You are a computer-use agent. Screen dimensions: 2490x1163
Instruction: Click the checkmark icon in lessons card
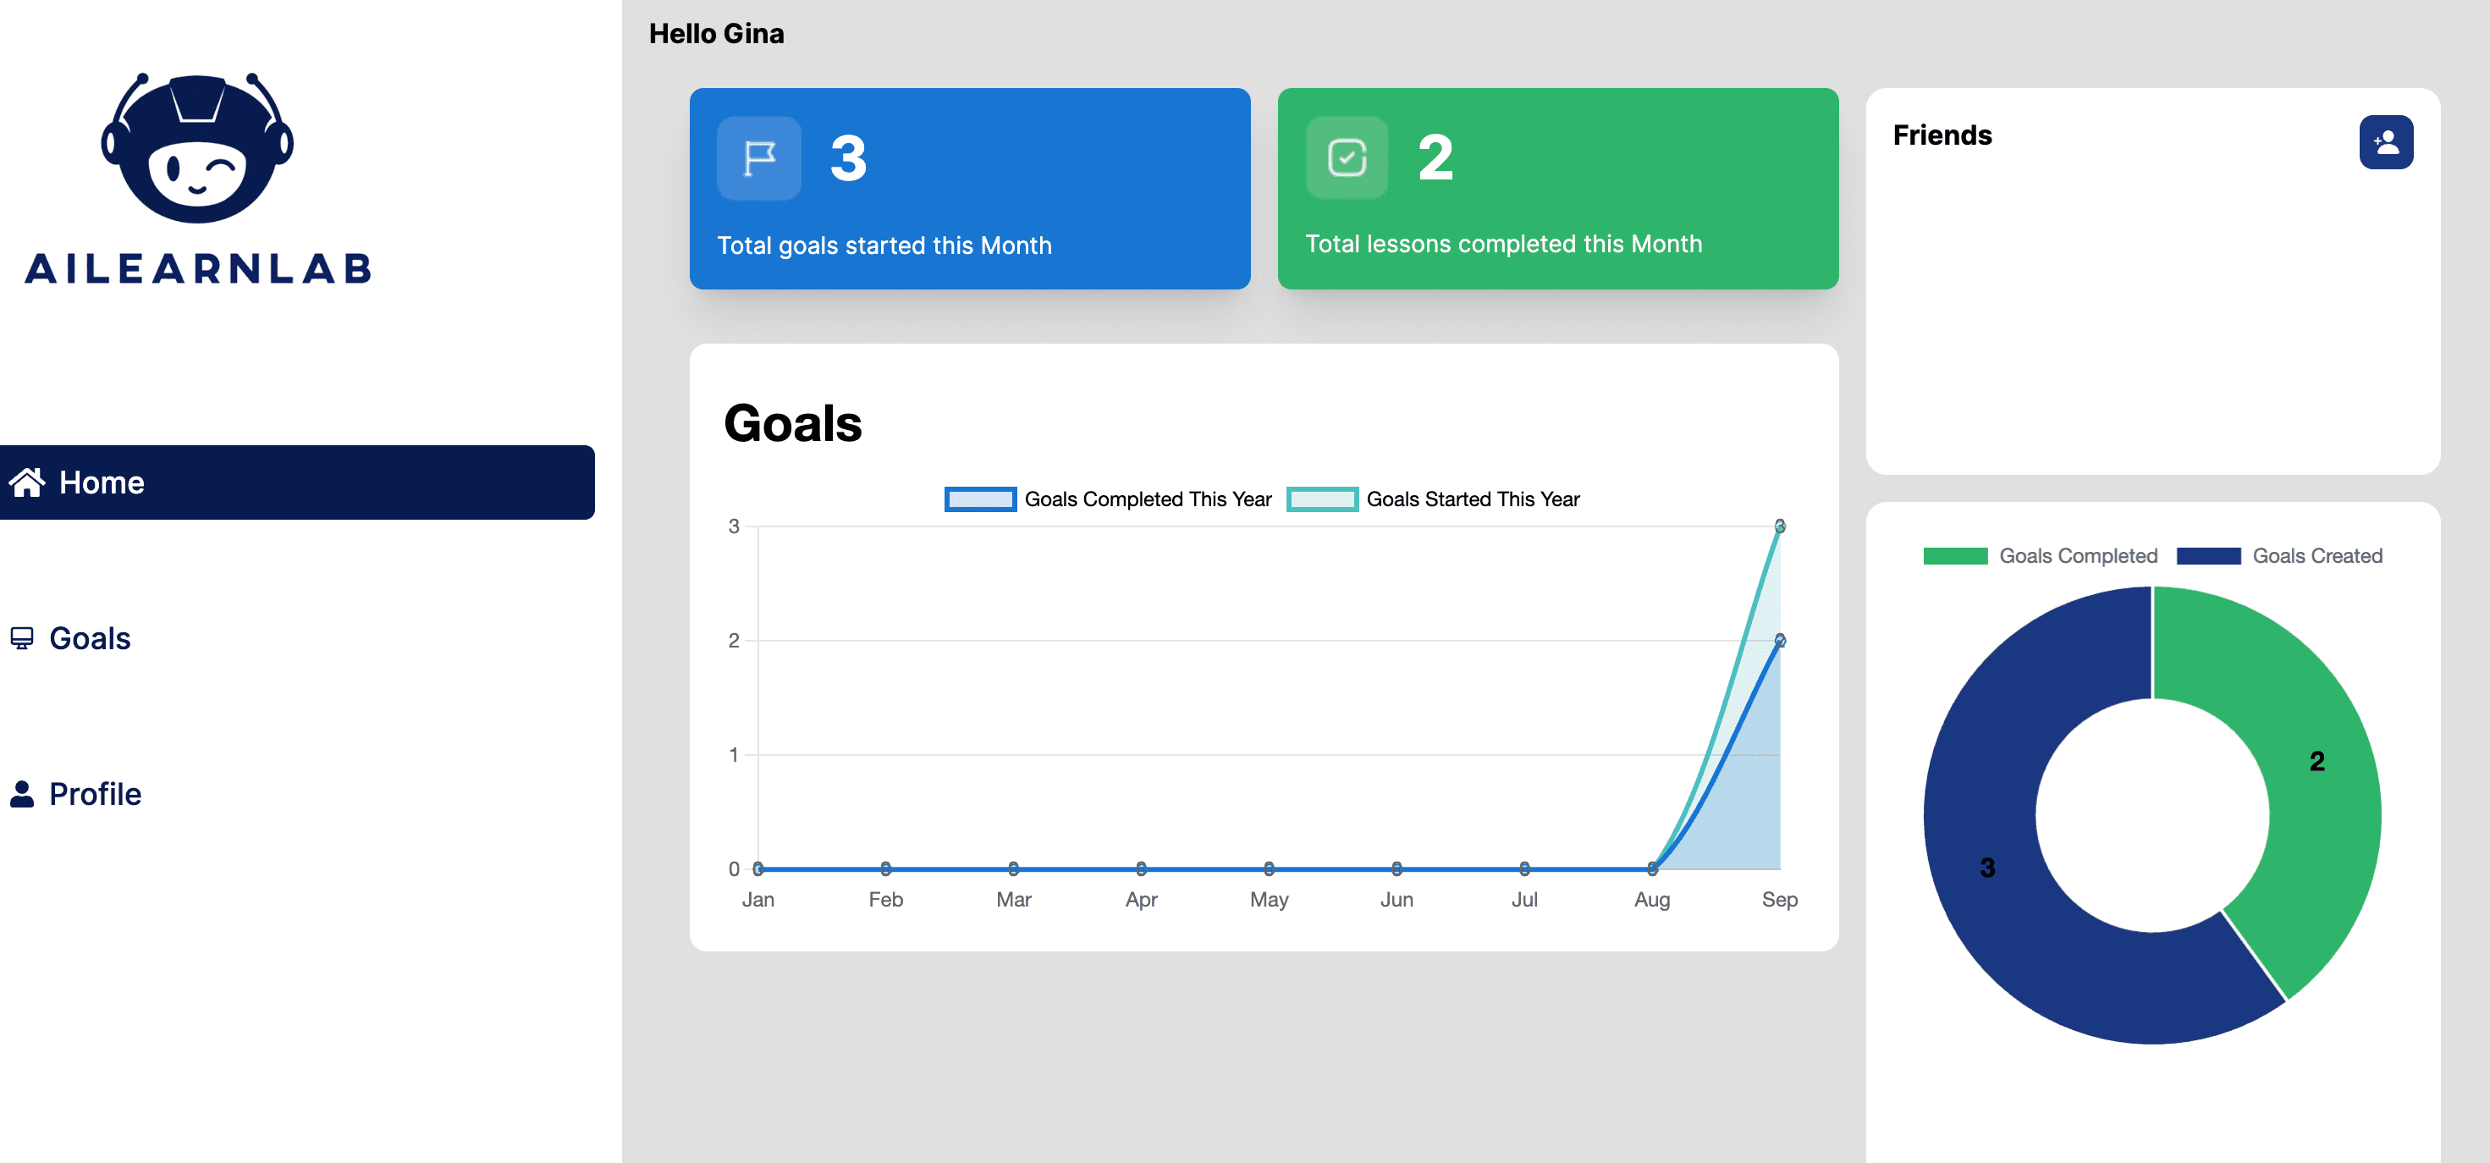(1347, 157)
